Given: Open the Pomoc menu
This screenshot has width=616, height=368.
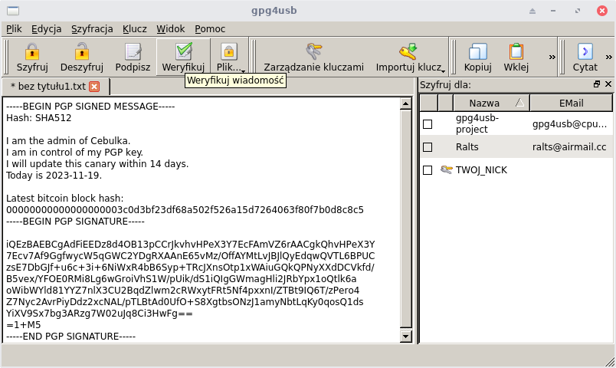Looking at the screenshot, I should (210, 28).
